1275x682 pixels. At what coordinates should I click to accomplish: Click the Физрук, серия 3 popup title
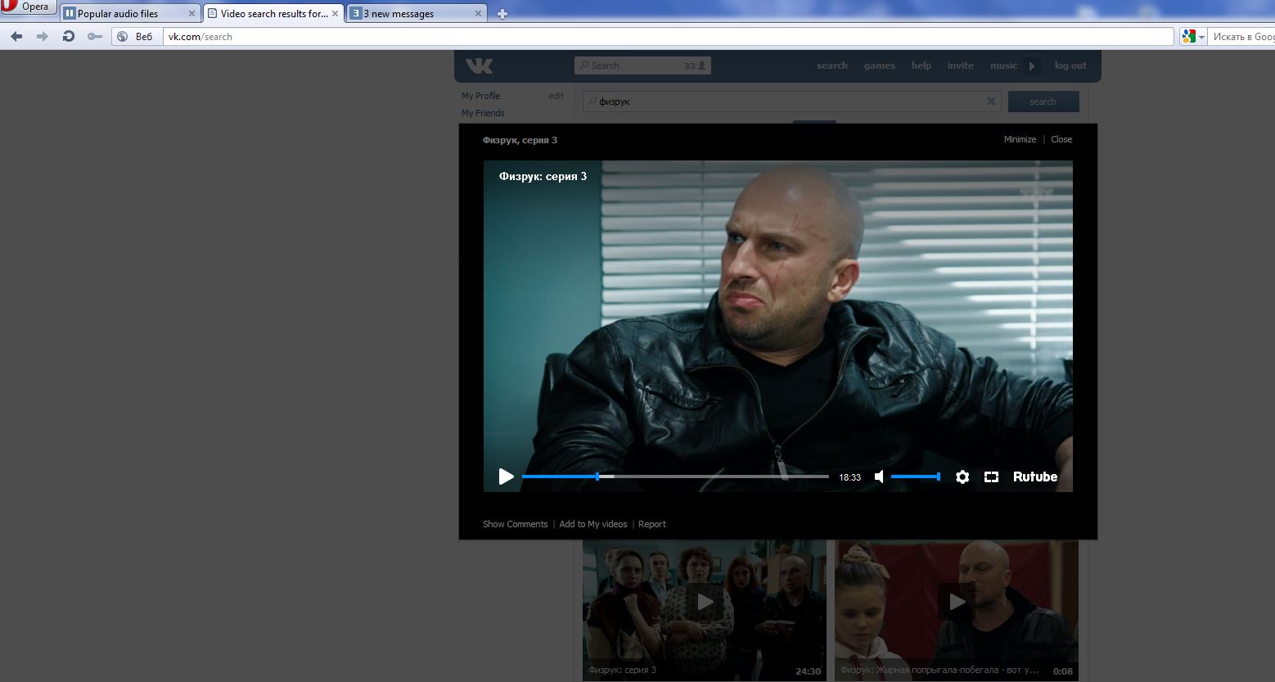point(520,140)
